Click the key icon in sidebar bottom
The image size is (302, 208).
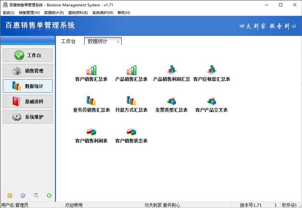10,196
